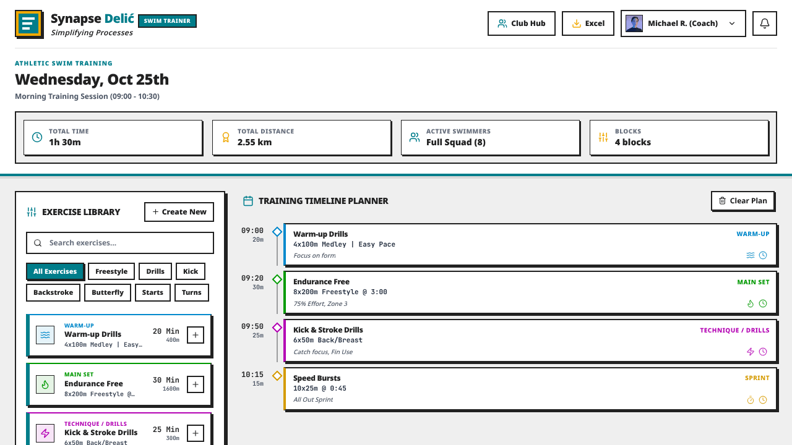Click the lightning icon on Kick & Stroke library card
Viewport: 792px width, 445px height.
[45, 433]
